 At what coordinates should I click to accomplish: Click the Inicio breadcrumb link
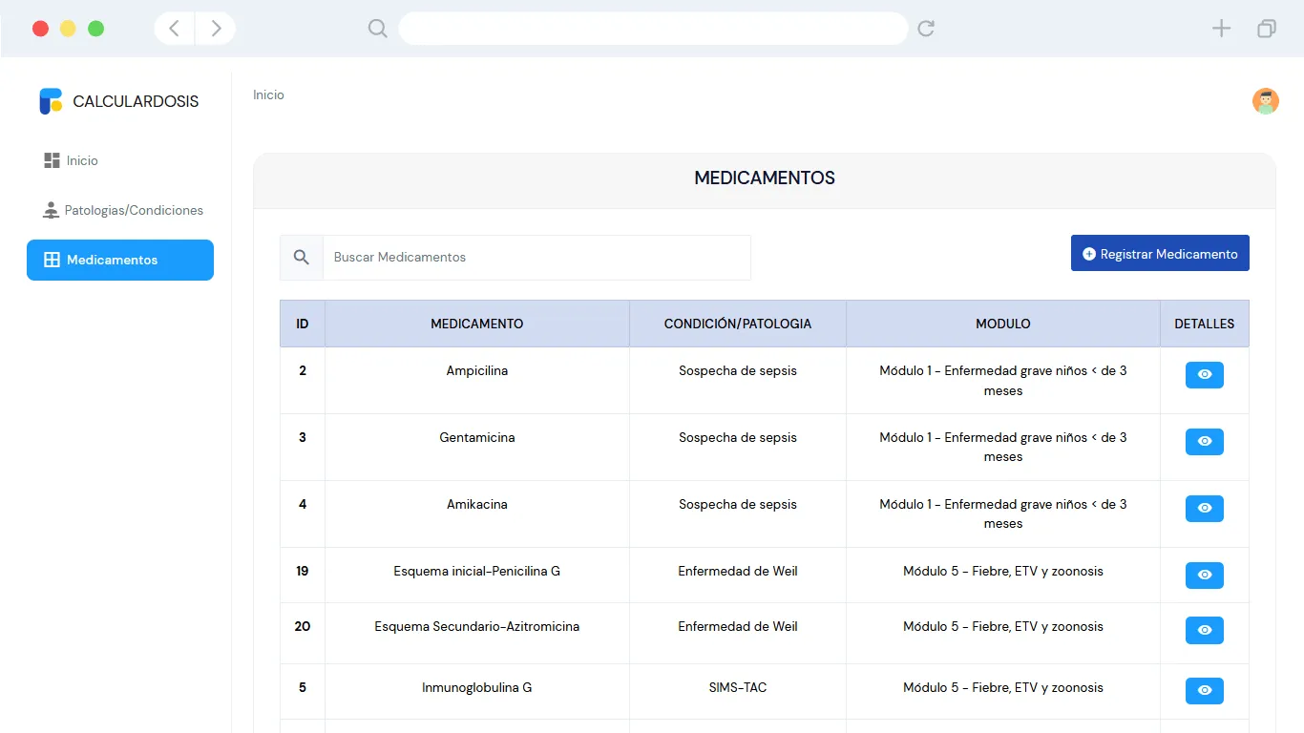(268, 95)
